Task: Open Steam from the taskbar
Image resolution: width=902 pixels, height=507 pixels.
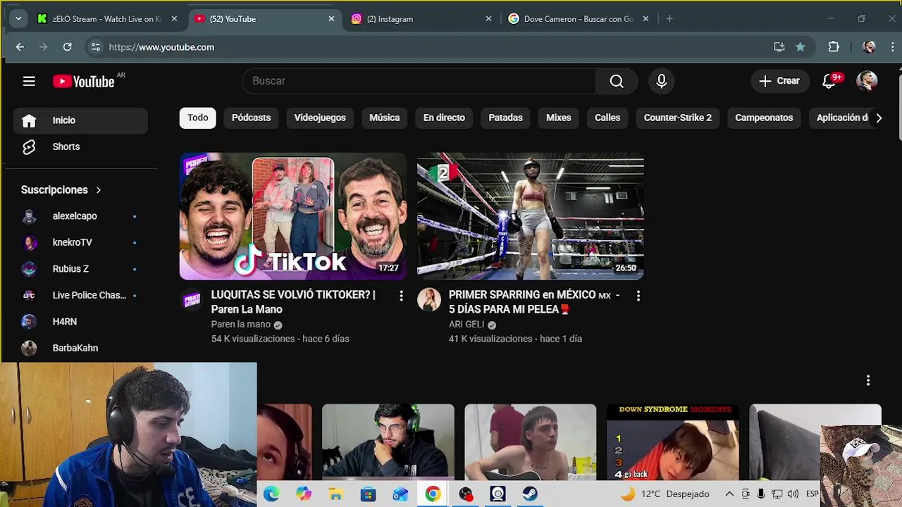Action: coord(530,494)
